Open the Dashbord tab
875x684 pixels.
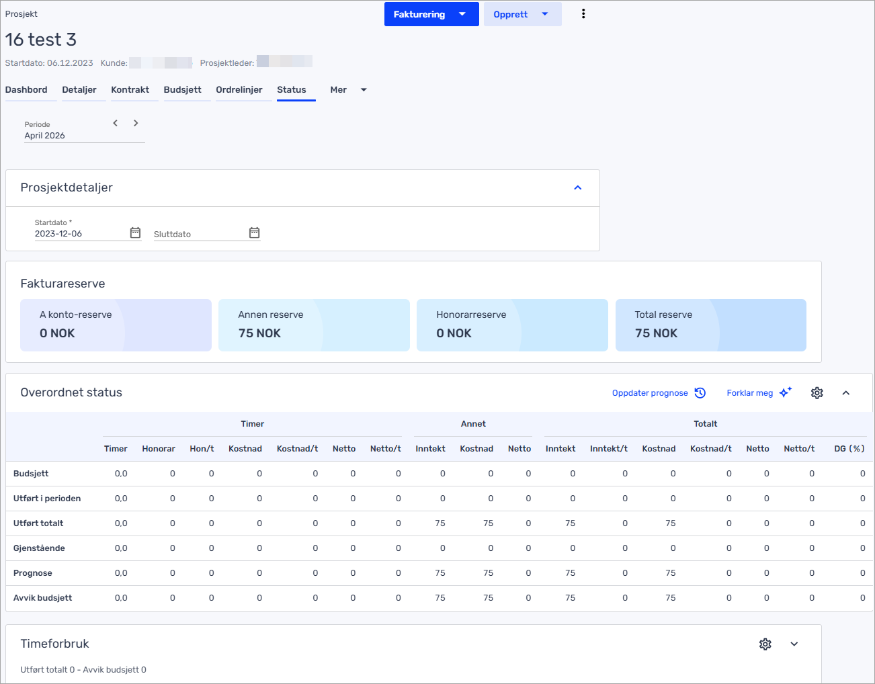[26, 90]
